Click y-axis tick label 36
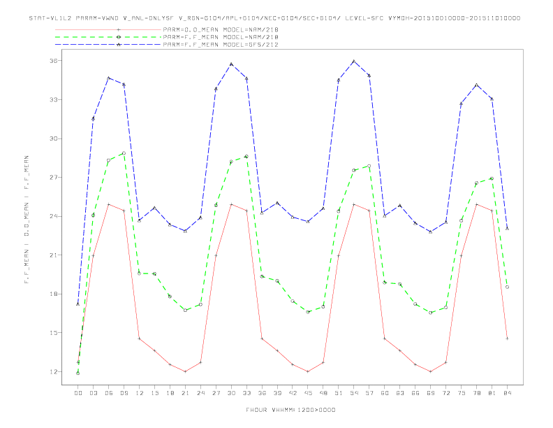This screenshot has width=553, height=428. [x=53, y=61]
